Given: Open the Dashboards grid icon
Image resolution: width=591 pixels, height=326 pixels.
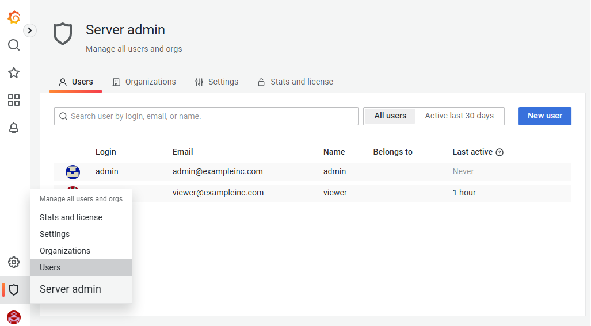Looking at the screenshot, I should [x=14, y=100].
